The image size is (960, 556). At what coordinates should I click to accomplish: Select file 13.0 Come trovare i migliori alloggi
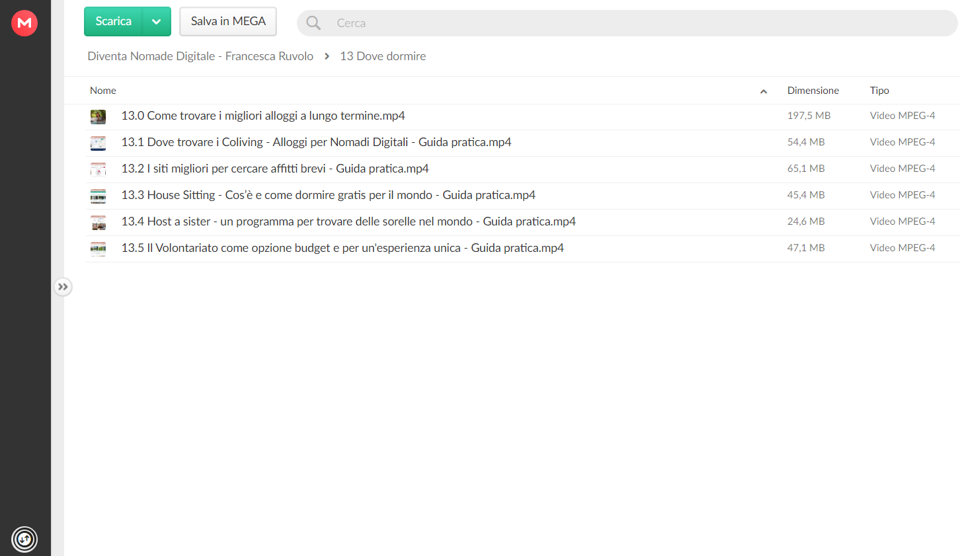[263, 116]
